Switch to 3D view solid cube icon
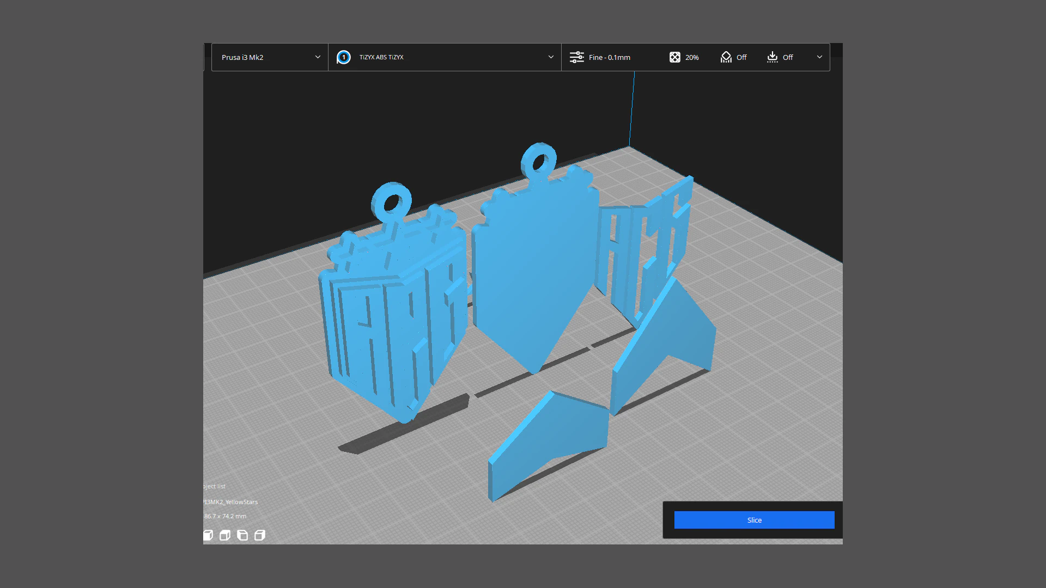Image resolution: width=1046 pixels, height=588 pixels. tap(208, 535)
